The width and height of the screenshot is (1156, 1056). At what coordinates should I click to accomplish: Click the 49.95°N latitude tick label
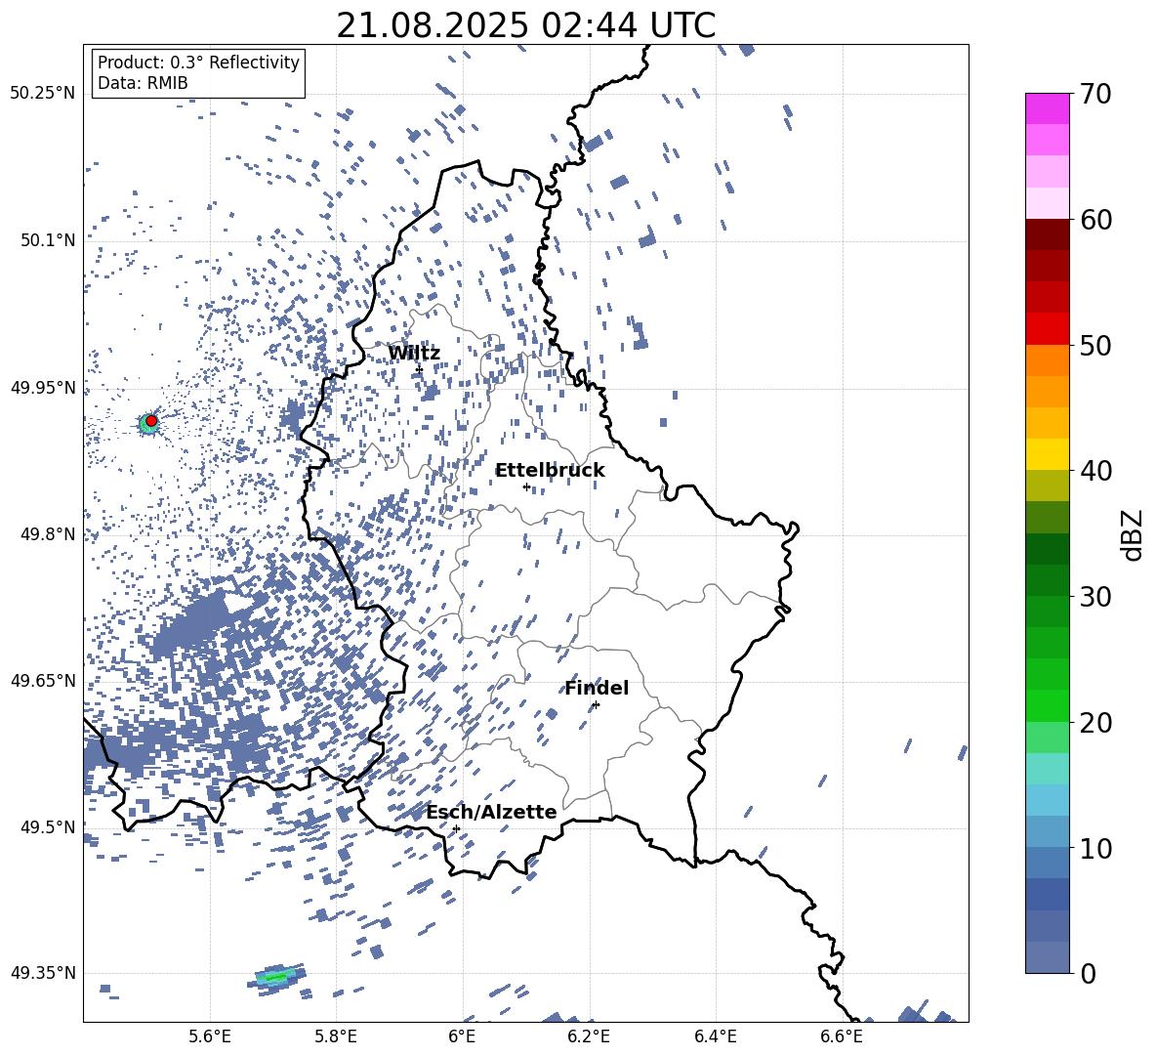[x=43, y=388]
